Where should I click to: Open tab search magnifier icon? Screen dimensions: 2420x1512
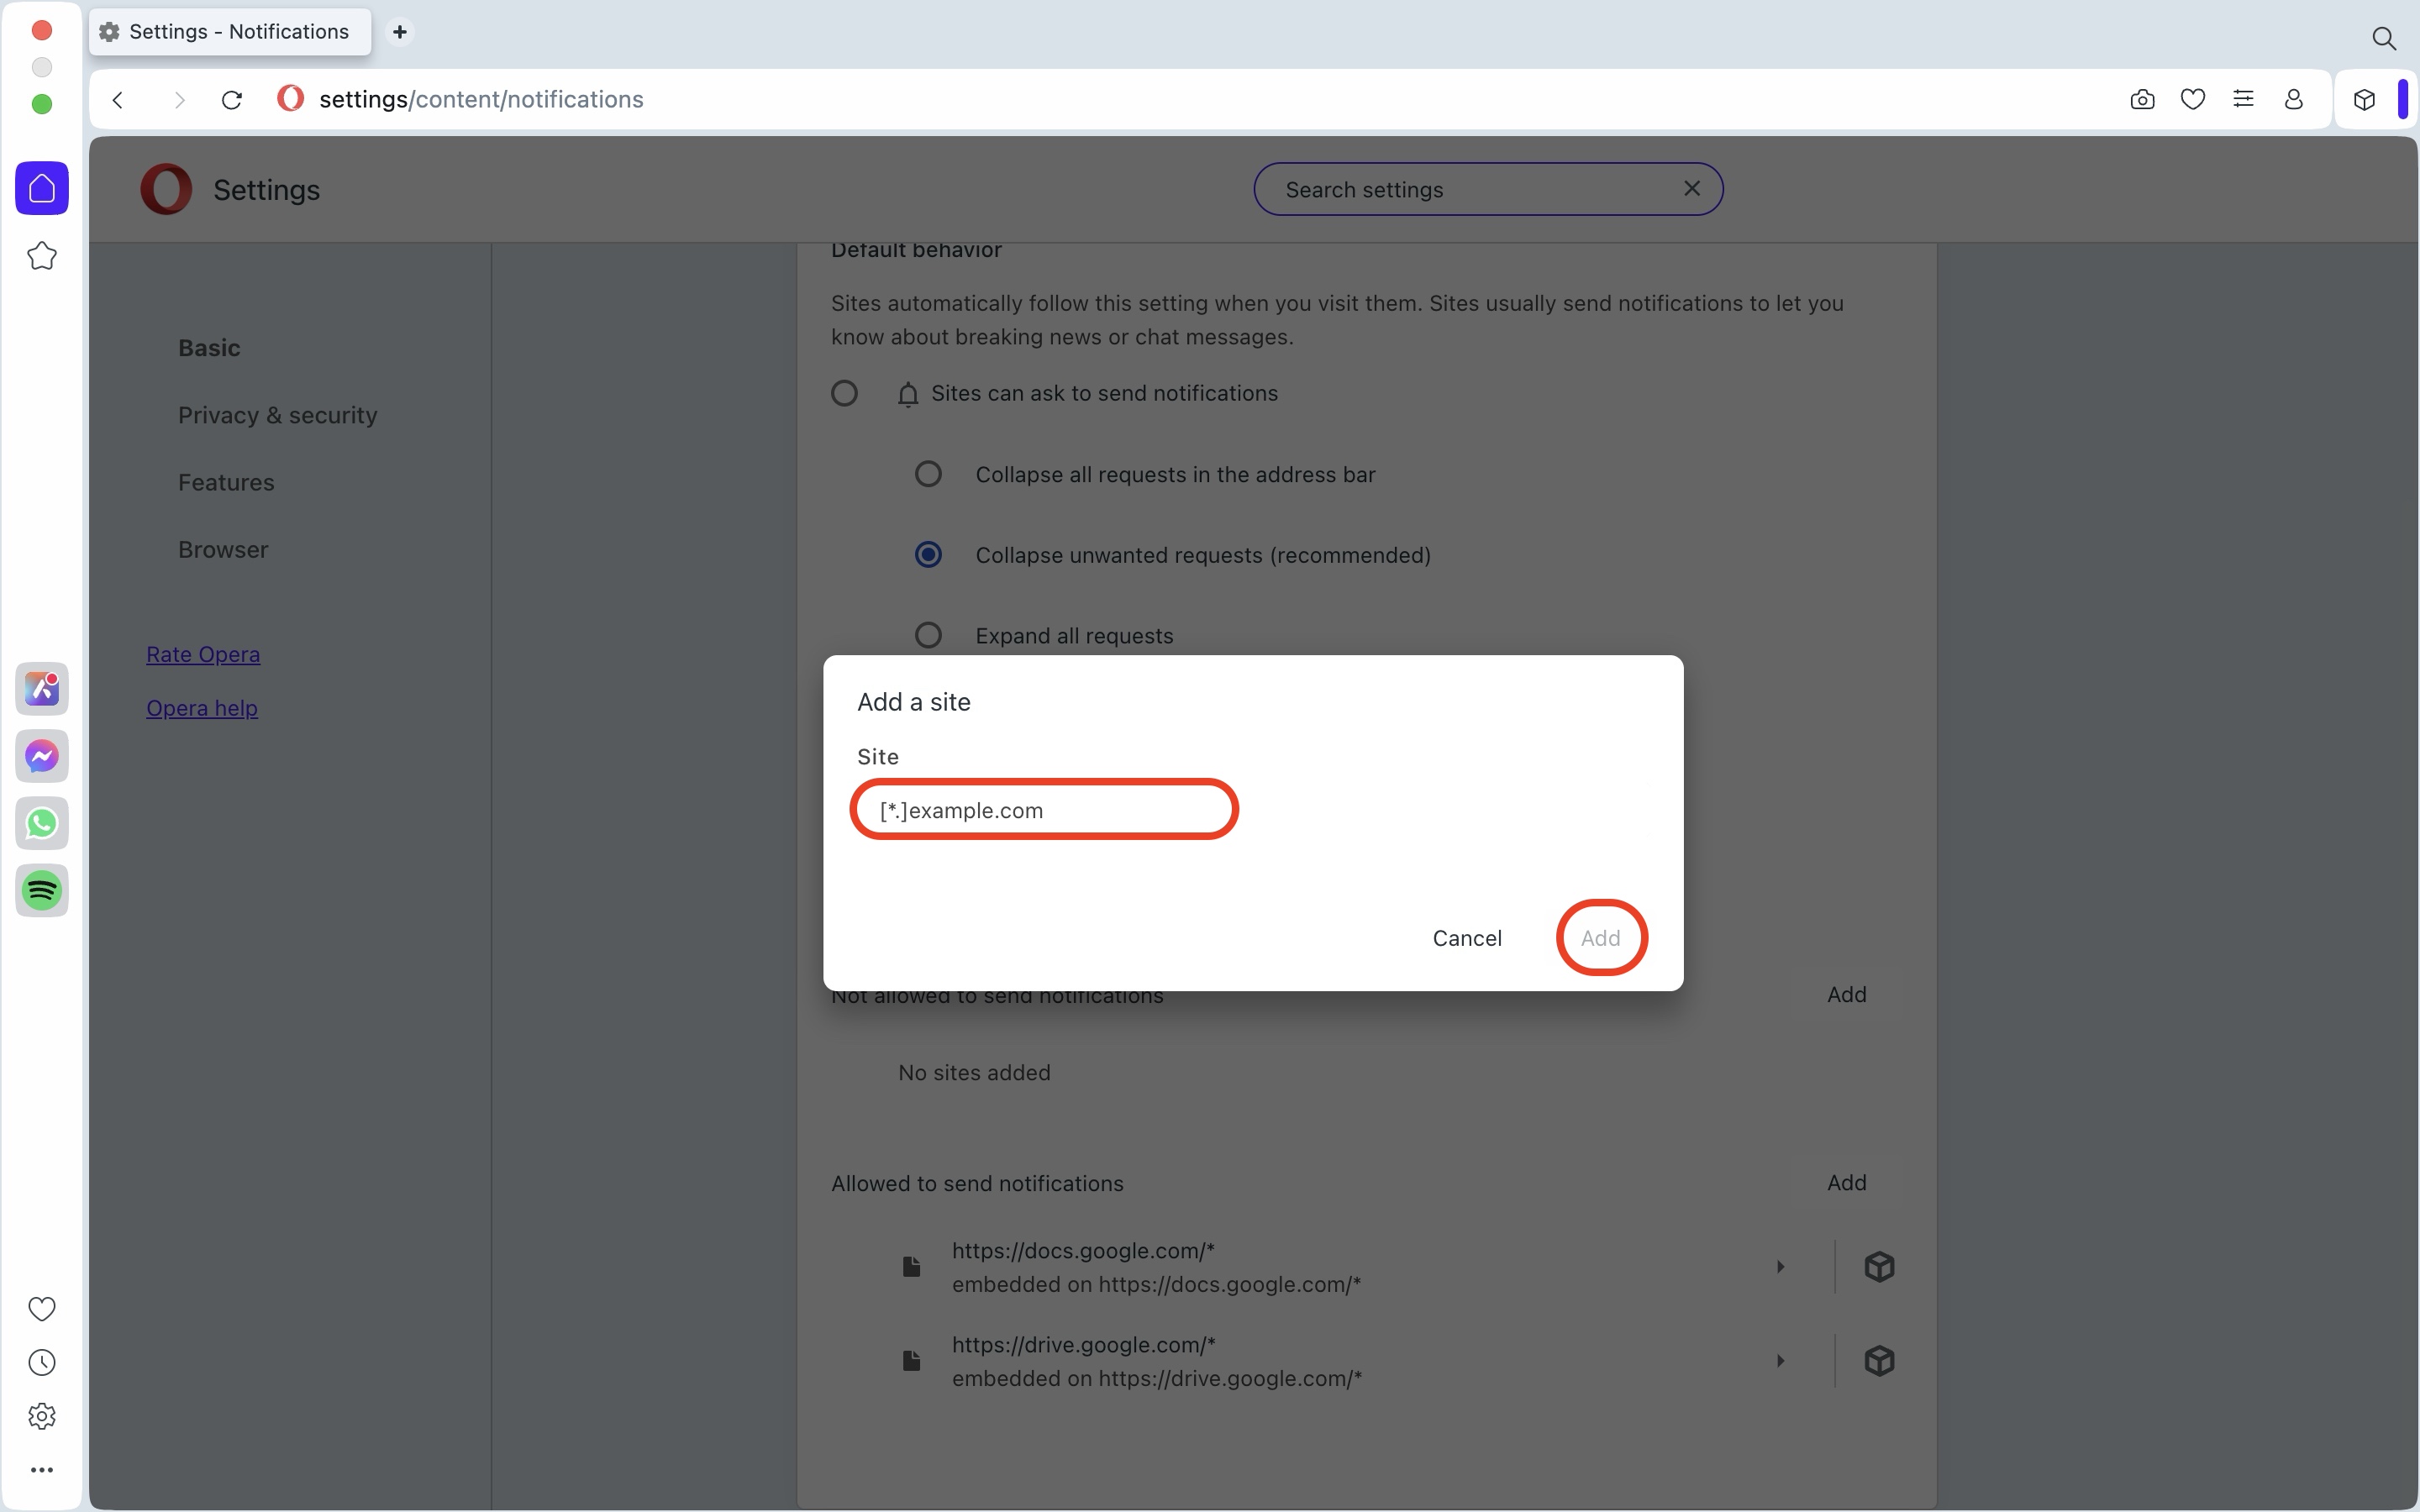tap(2384, 38)
